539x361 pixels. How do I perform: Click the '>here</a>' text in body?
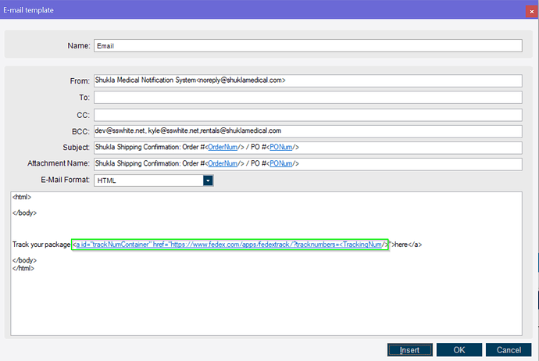click(x=407, y=245)
